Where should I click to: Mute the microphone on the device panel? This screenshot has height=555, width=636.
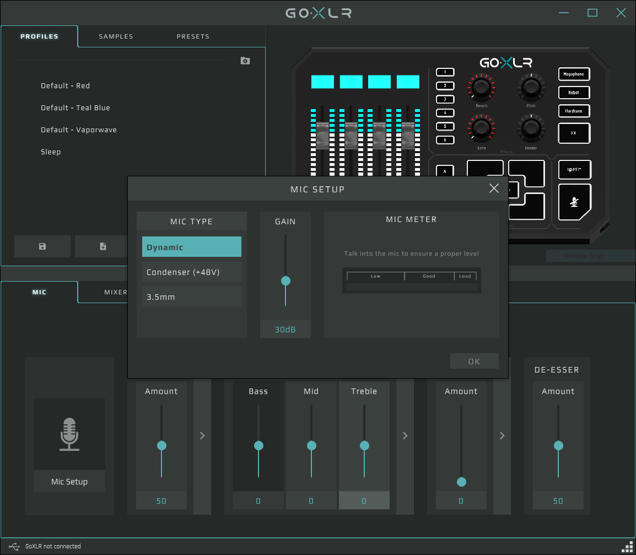tap(574, 203)
